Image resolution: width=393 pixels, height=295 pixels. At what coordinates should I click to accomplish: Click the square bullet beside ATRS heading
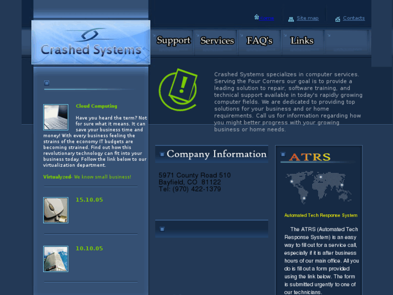[283, 154]
